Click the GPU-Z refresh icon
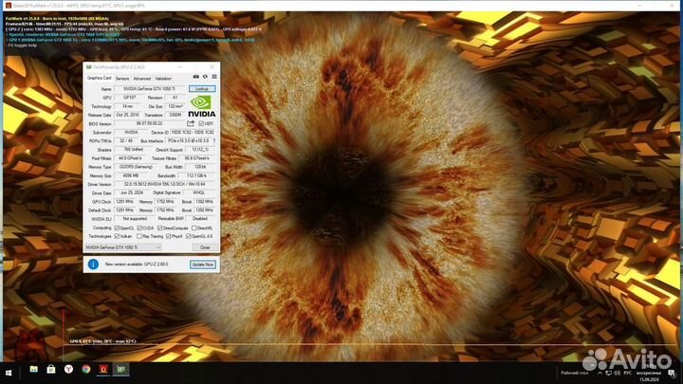This screenshot has height=384, width=683. click(x=205, y=78)
